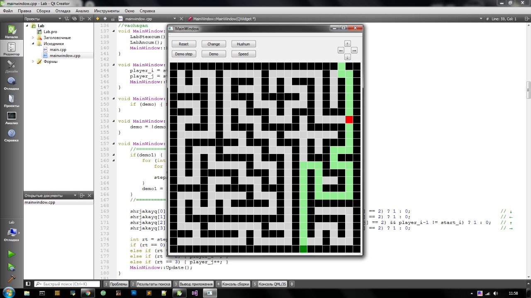
Task: Switch to the Проблемы output tab
Action: pyautogui.click(x=118, y=284)
